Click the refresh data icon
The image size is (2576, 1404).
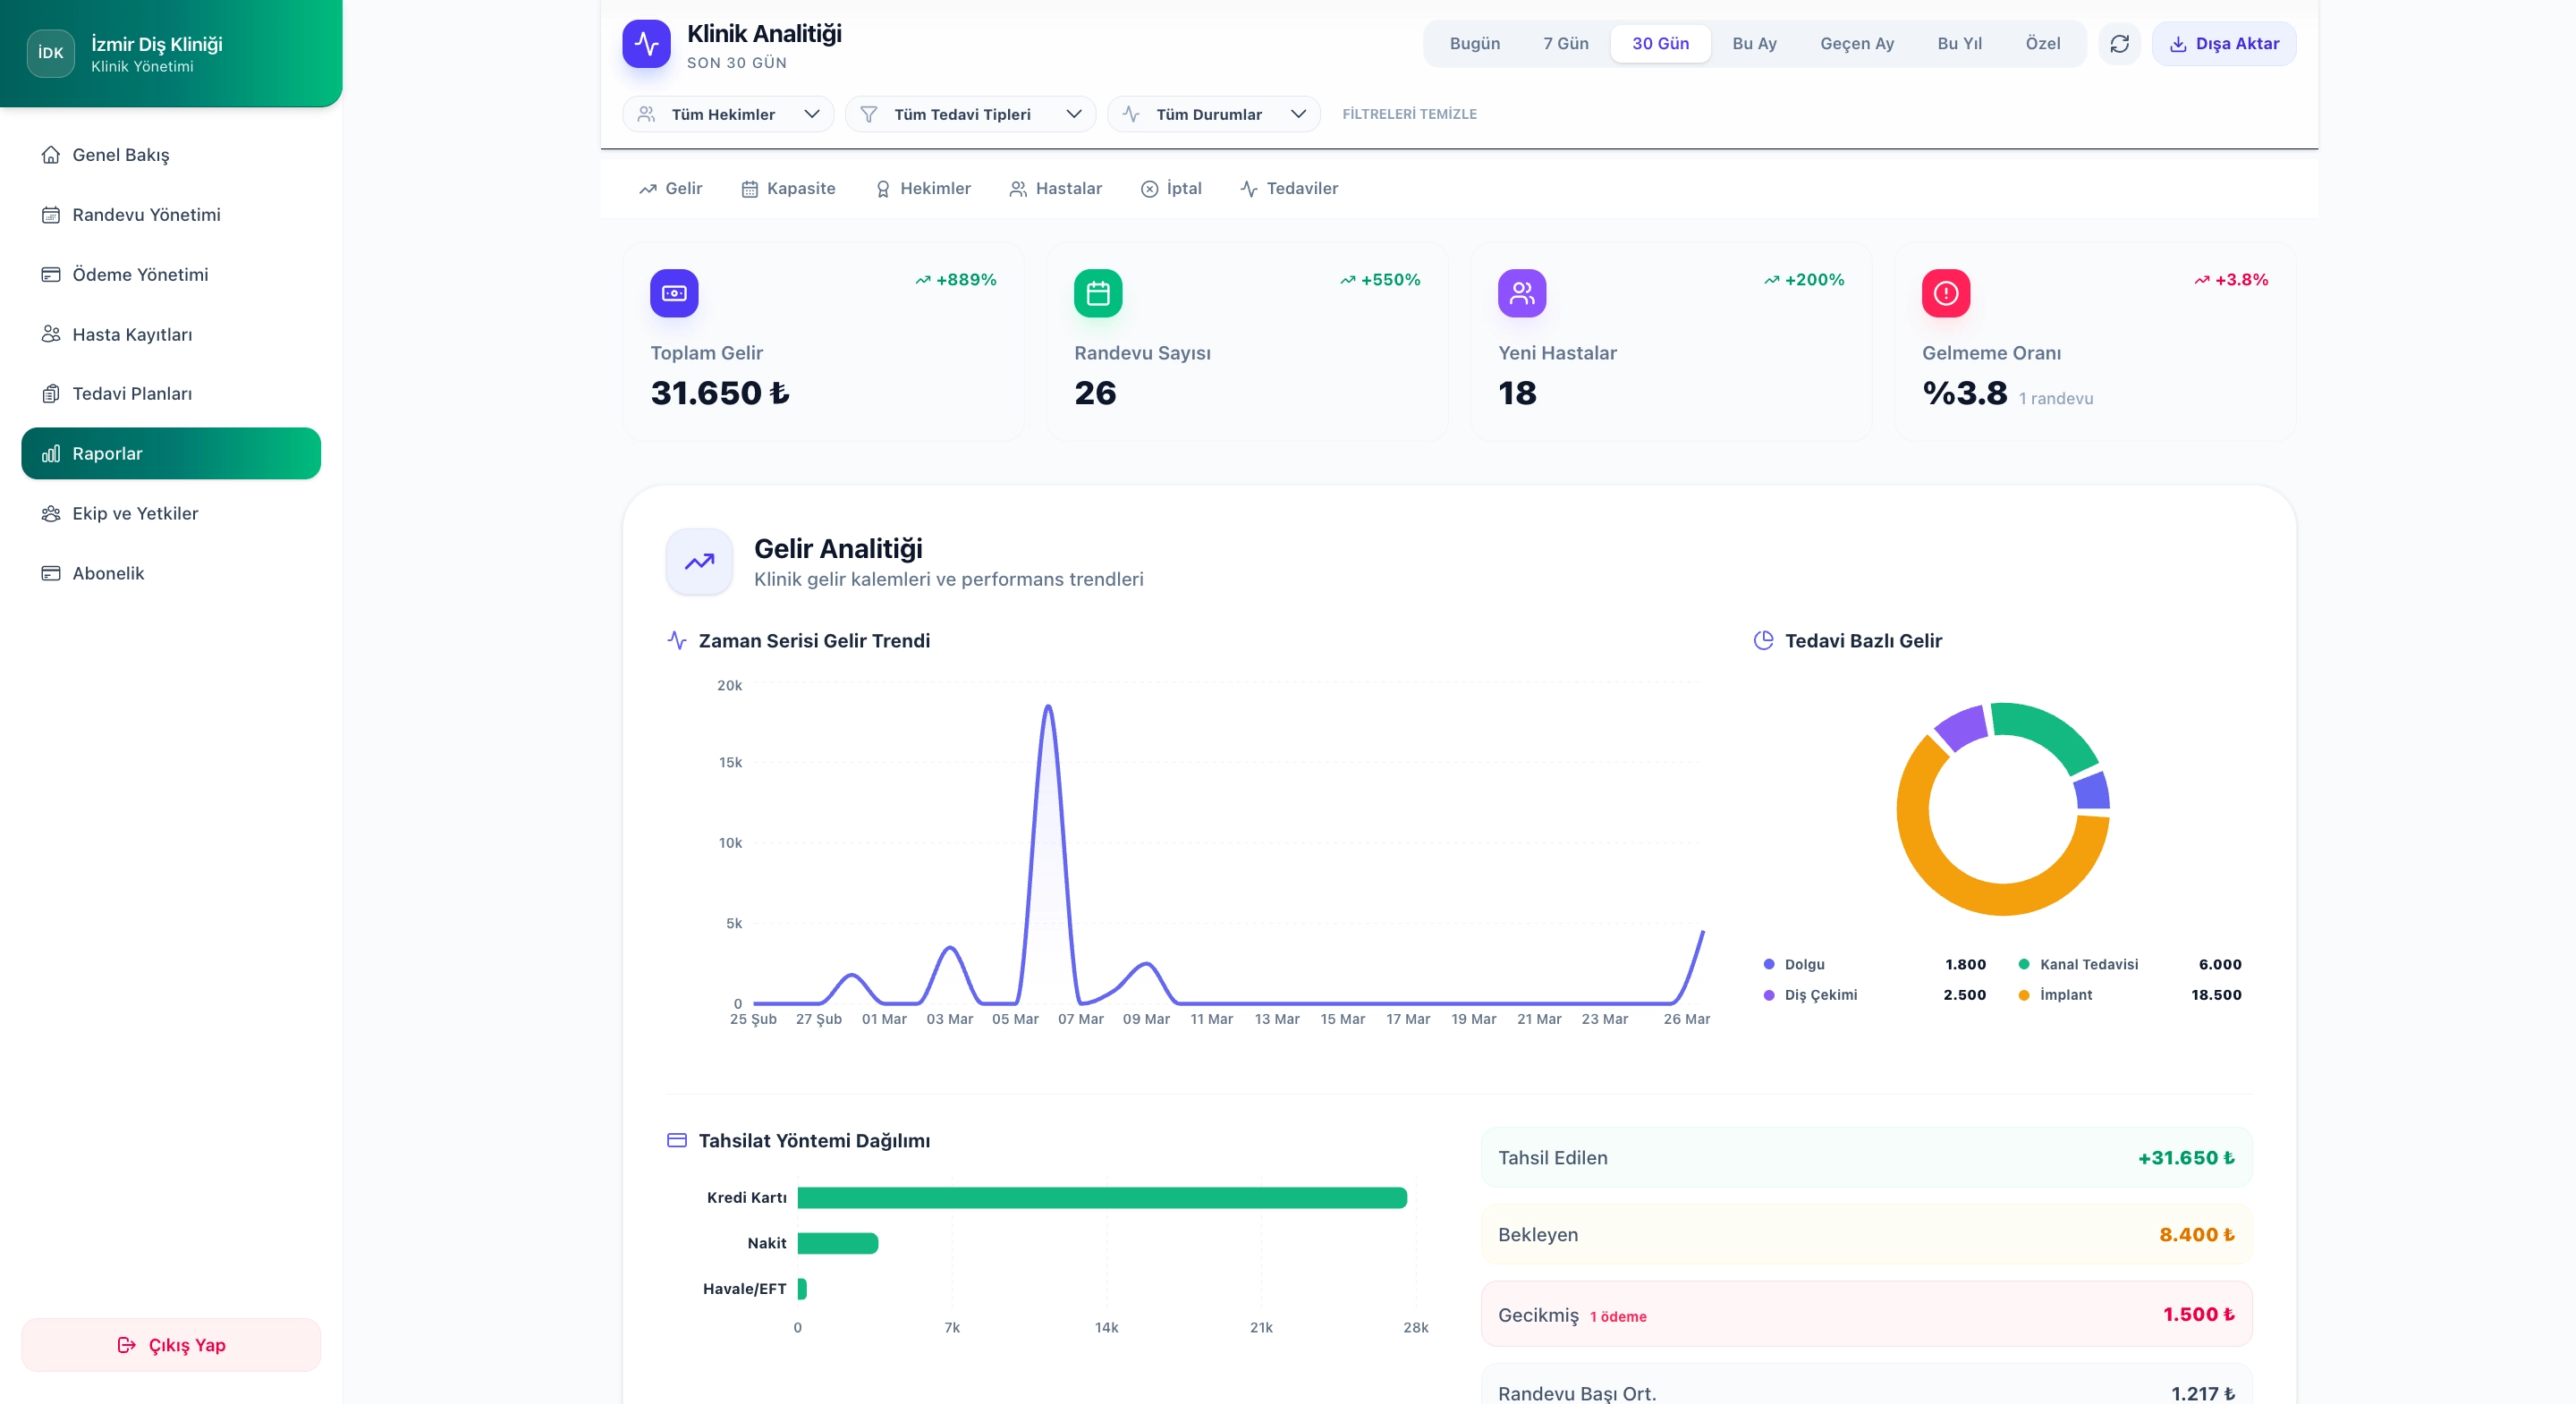click(2119, 44)
